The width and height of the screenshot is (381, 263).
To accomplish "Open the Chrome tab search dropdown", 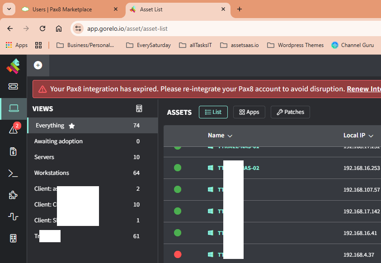I will point(9,9).
